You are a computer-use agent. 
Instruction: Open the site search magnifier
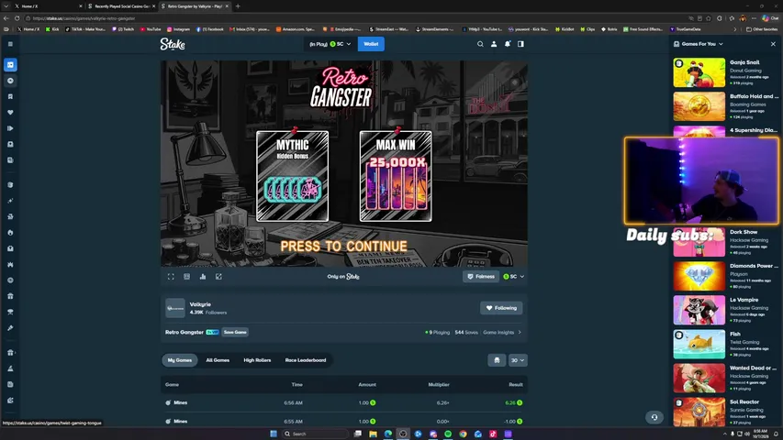pos(480,44)
